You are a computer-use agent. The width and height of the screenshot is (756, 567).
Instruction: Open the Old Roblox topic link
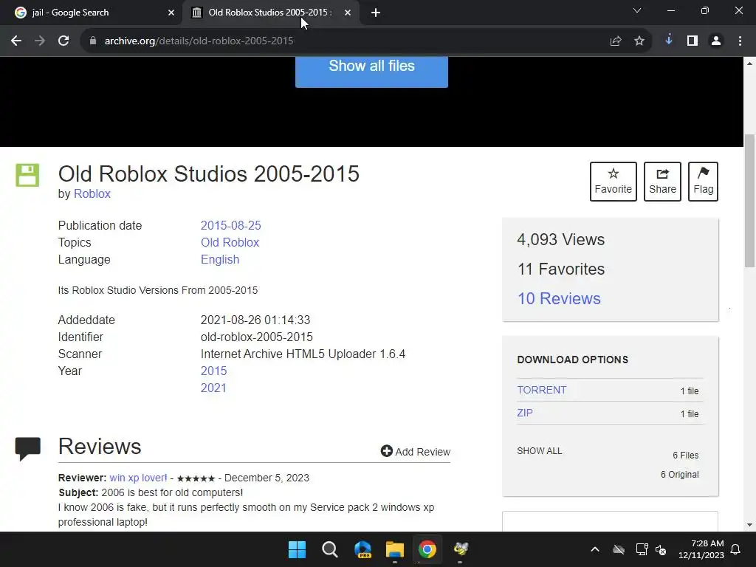pos(230,242)
